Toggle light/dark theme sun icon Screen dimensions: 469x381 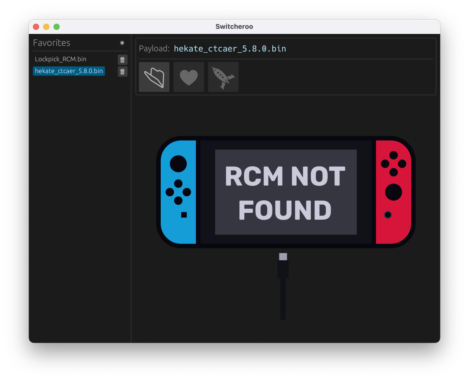pos(122,43)
